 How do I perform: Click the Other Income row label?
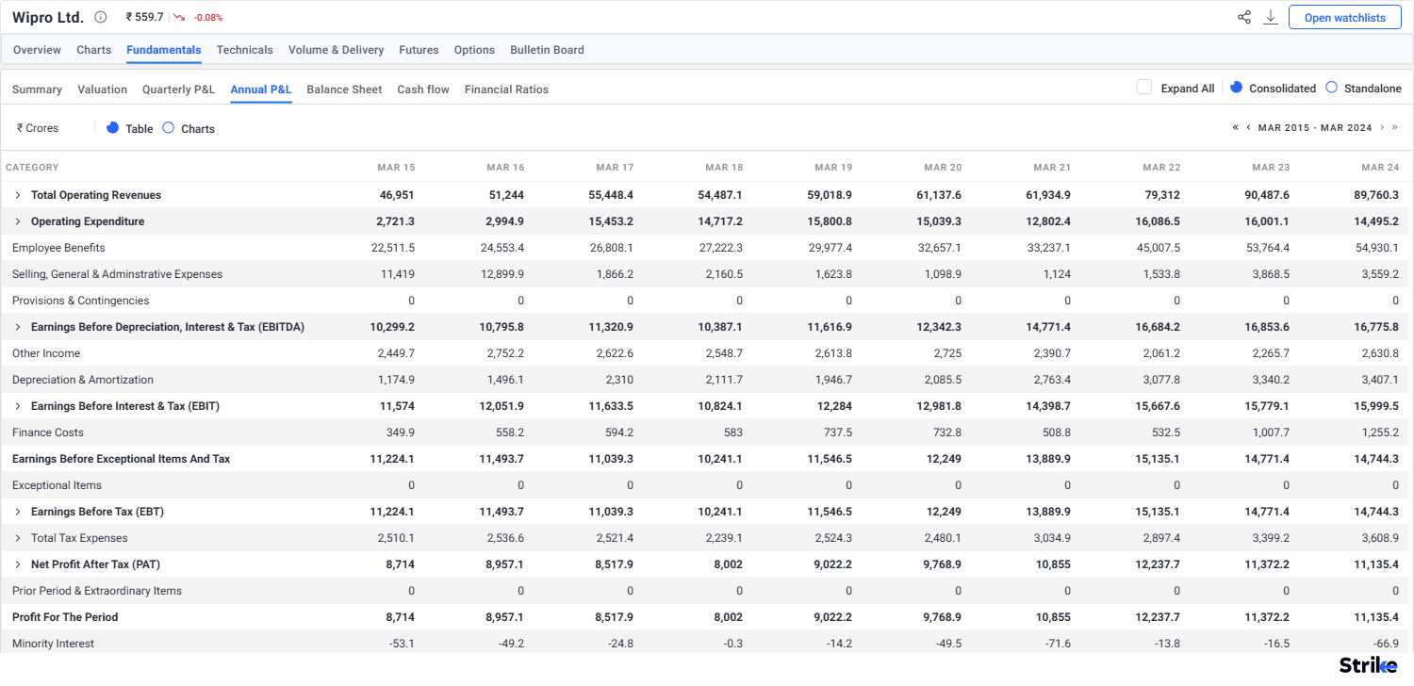tap(46, 353)
